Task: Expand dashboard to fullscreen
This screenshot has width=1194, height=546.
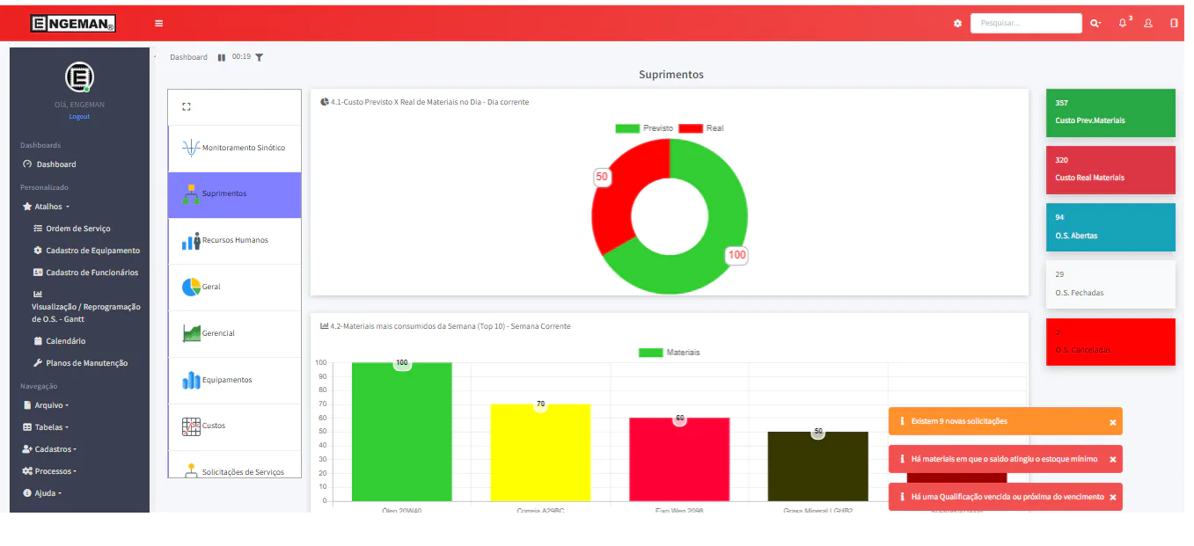Action: (187, 107)
